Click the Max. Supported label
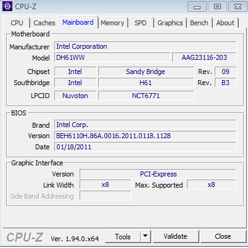The image size is (248, 248). coord(159,185)
